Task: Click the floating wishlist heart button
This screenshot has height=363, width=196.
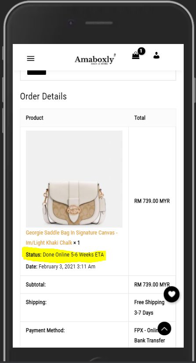Action: (x=171, y=294)
